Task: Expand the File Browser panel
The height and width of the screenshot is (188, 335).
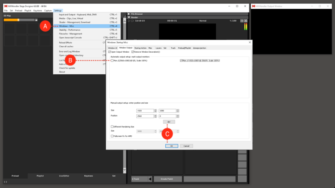Action: (x=129, y=14)
